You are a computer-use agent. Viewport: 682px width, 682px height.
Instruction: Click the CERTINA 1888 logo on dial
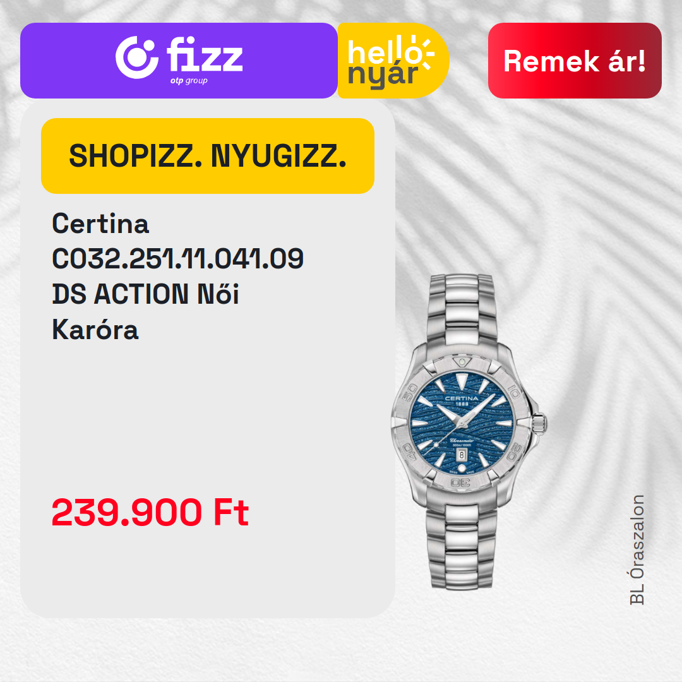click(462, 400)
